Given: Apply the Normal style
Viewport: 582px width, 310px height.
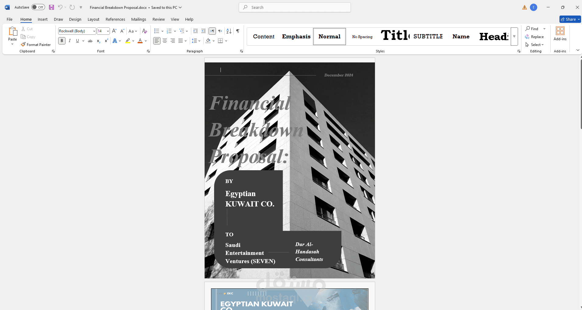Looking at the screenshot, I should (x=330, y=37).
